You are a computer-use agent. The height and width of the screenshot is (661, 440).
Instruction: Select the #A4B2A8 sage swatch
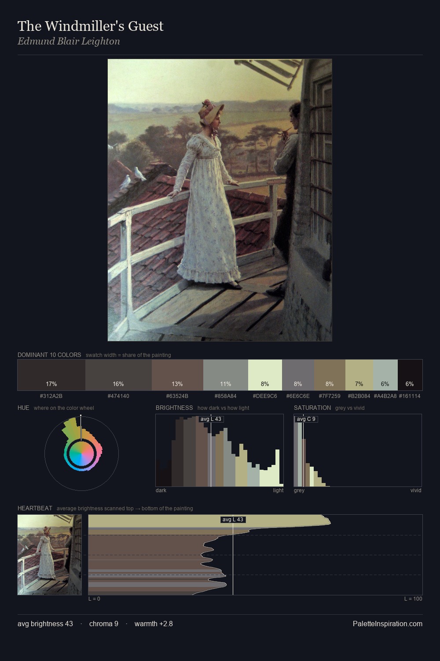click(x=385, y=375)
